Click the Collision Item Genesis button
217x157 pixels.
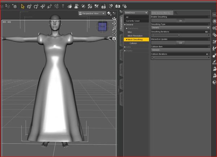[180, 50]
